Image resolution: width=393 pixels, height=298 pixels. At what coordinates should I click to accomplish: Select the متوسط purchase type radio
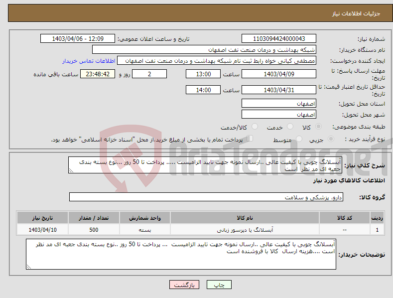[x=299, y=139]
